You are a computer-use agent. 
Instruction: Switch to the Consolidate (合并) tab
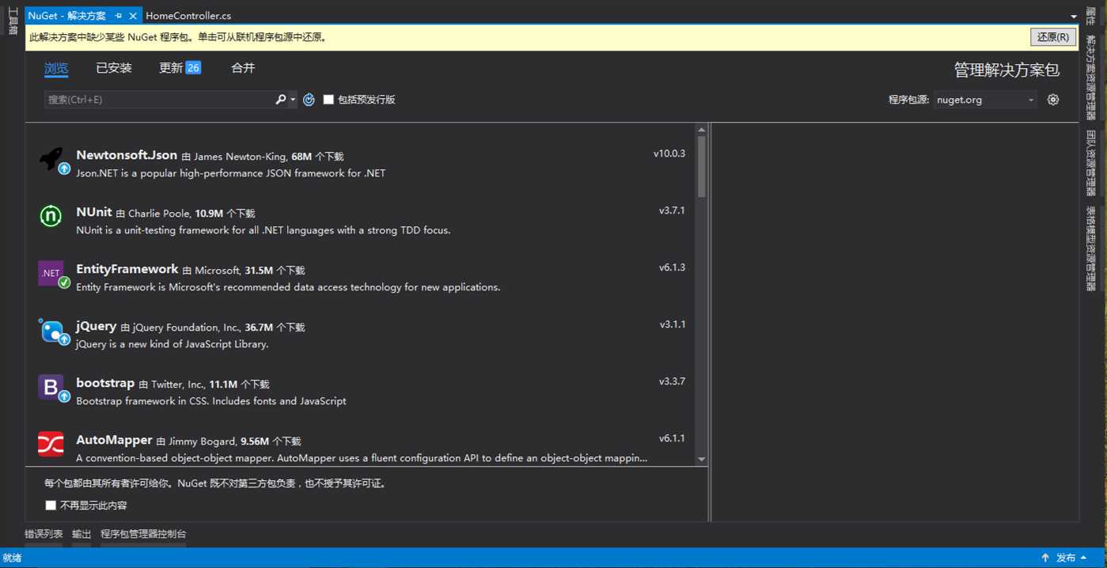coord(243,68)
